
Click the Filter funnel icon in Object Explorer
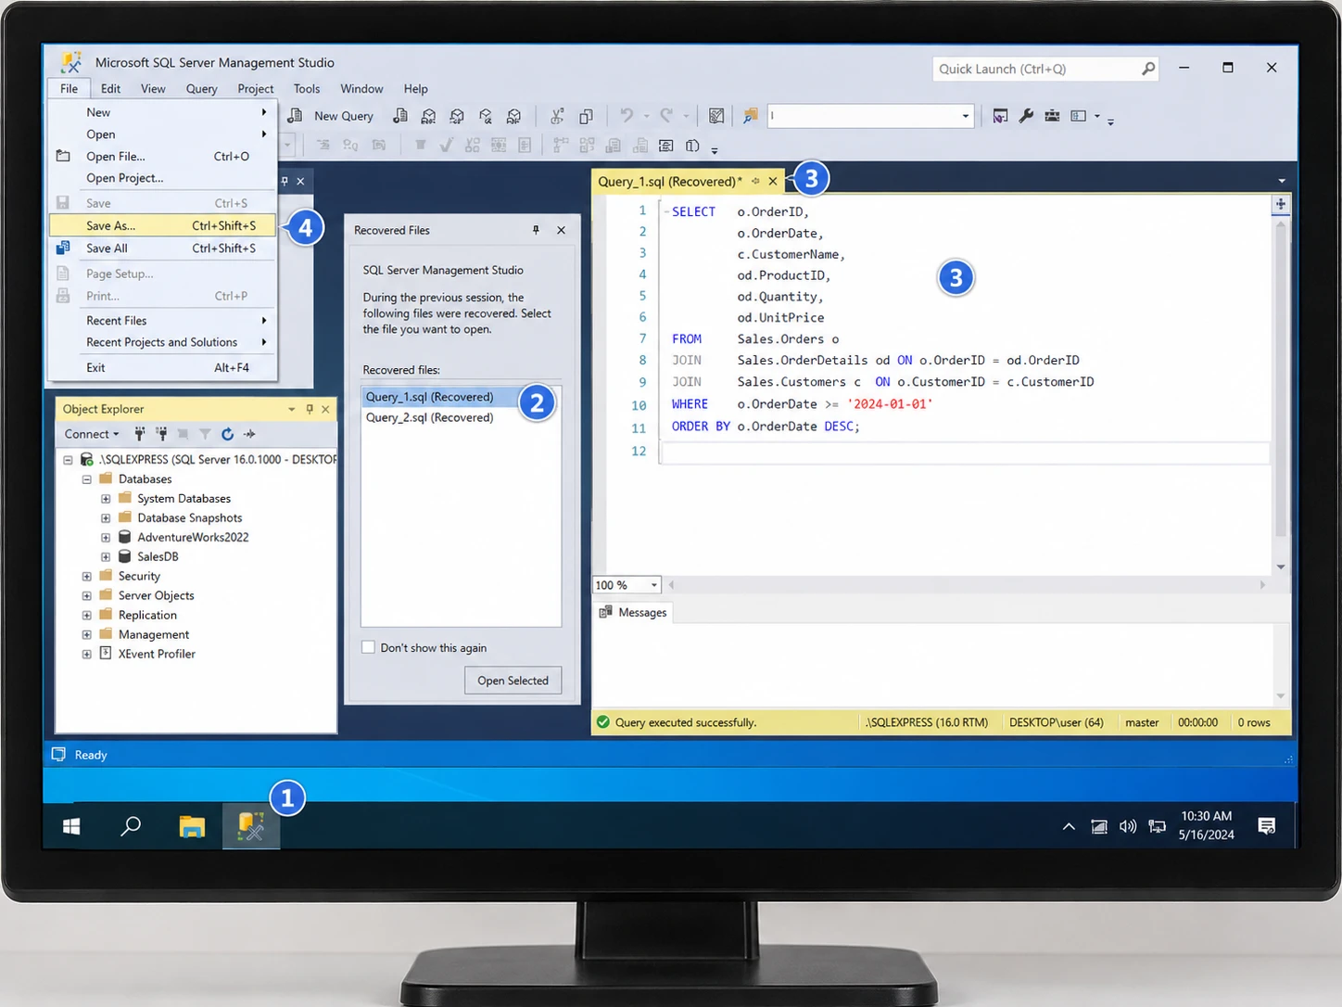205,434
